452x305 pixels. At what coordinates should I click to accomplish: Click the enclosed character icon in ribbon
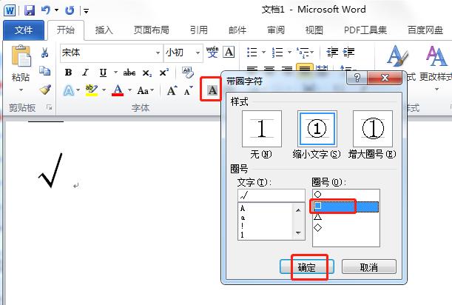click(x=212, y=90)
